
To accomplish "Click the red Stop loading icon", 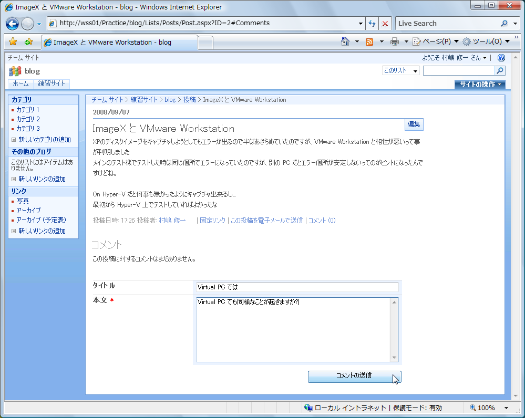I will (385, 24).
